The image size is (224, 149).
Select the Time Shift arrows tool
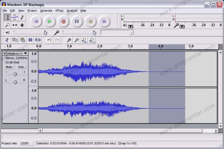[15, 25]
